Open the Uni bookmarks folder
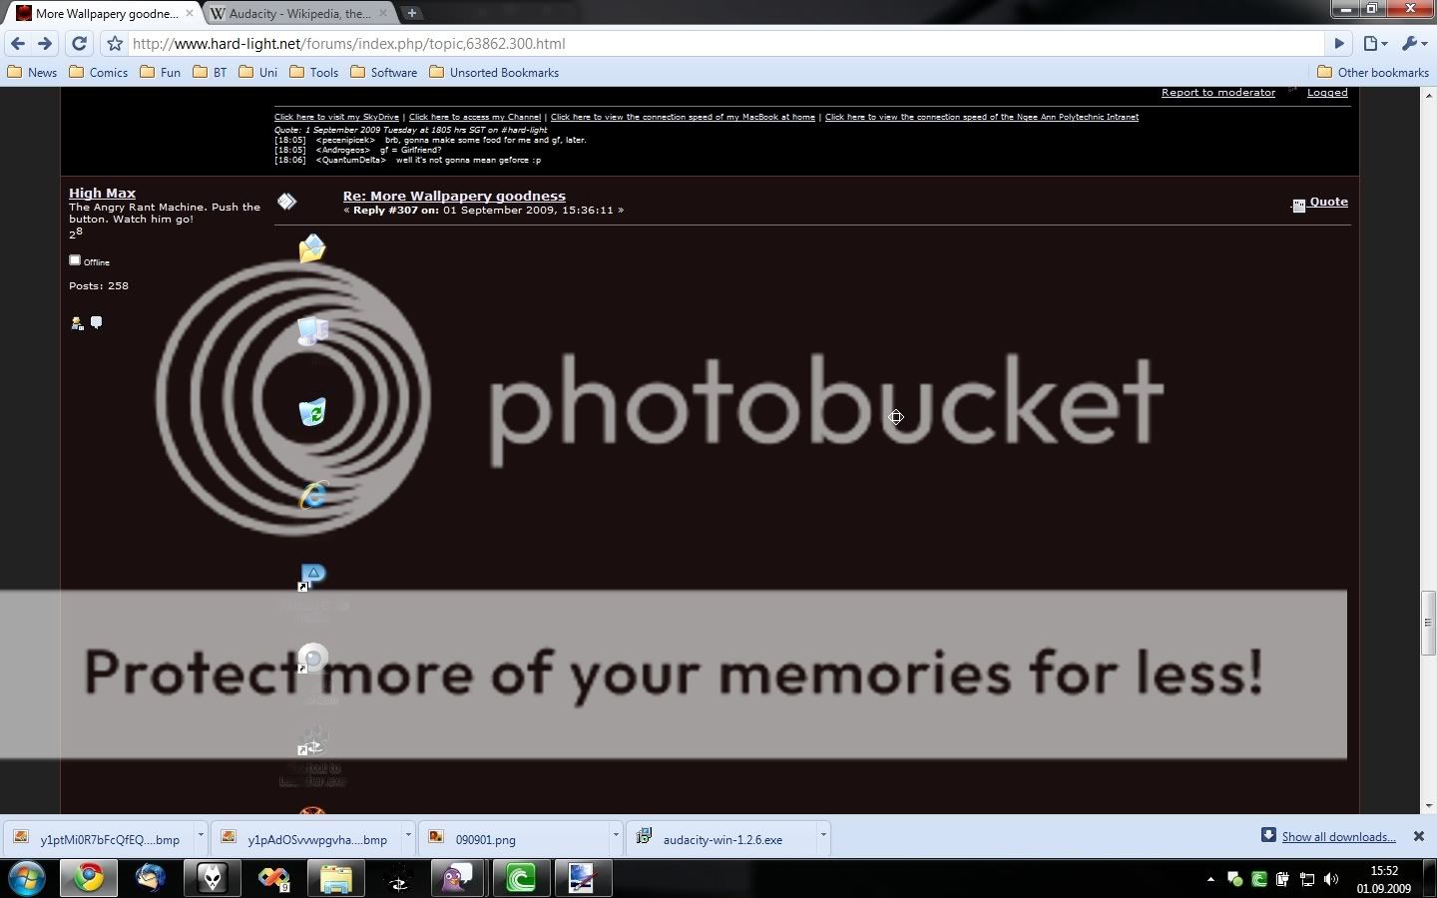 (x=257, y=72)
